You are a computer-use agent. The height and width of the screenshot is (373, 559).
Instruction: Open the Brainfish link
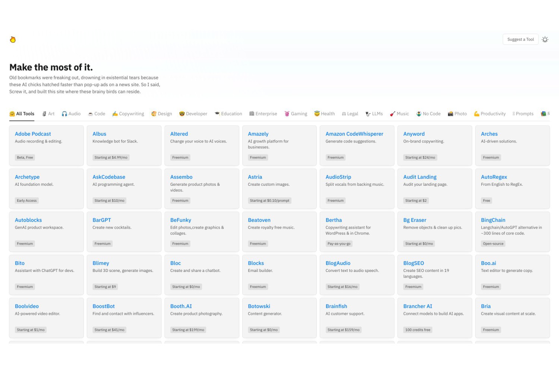[337, 306]
